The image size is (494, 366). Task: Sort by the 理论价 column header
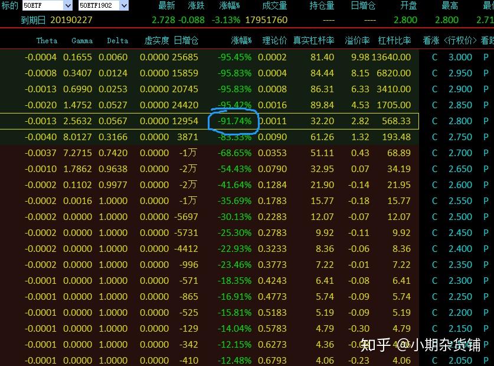click(274, 40)
